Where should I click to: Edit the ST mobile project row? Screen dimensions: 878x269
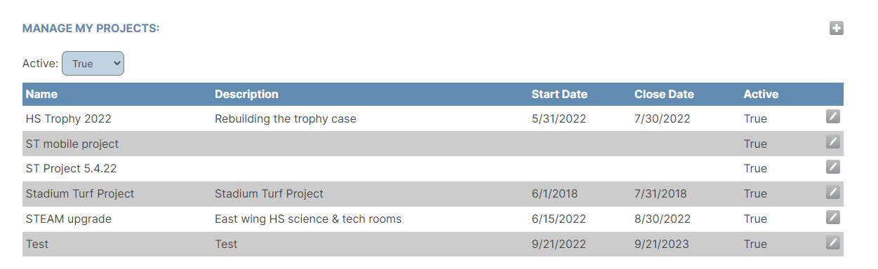[x=833, y=142]
